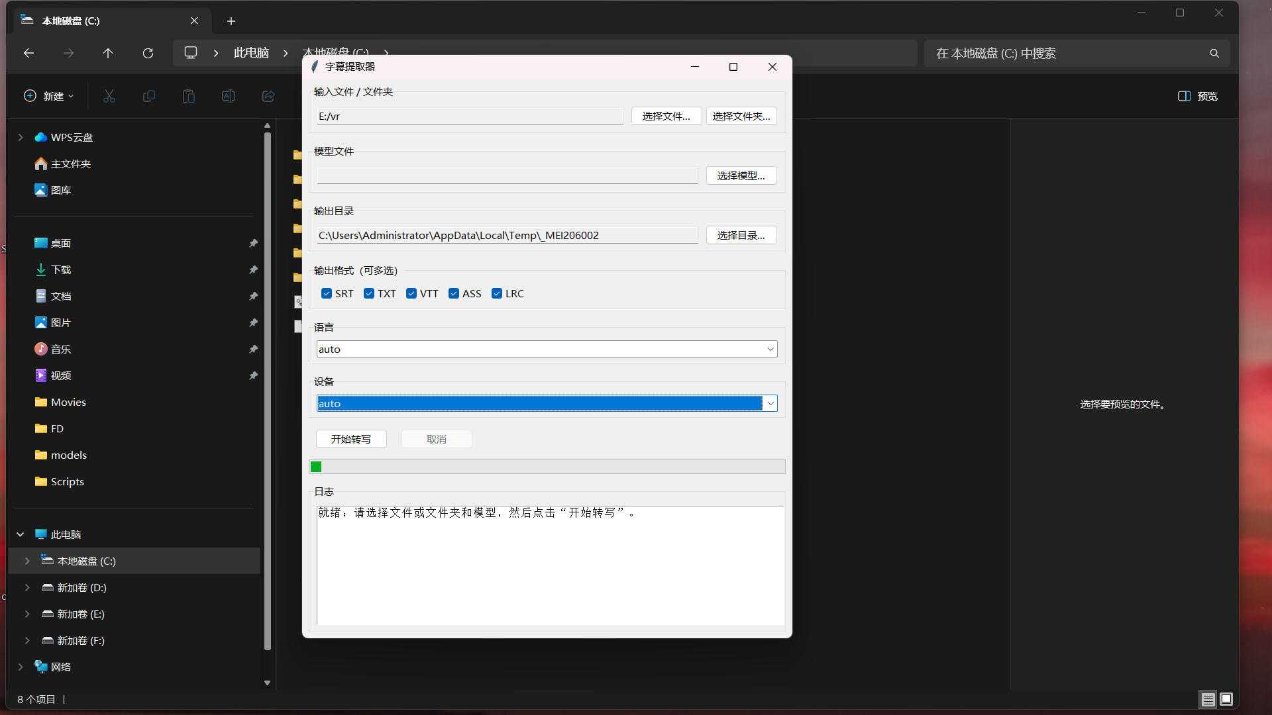This screenshot has width=1272, height=715.
Task: Open the Movies folder in sidebar
Action: click(x=68, y=402)
